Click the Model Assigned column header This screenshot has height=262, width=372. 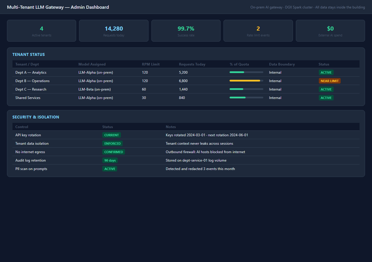pos(92,64)
